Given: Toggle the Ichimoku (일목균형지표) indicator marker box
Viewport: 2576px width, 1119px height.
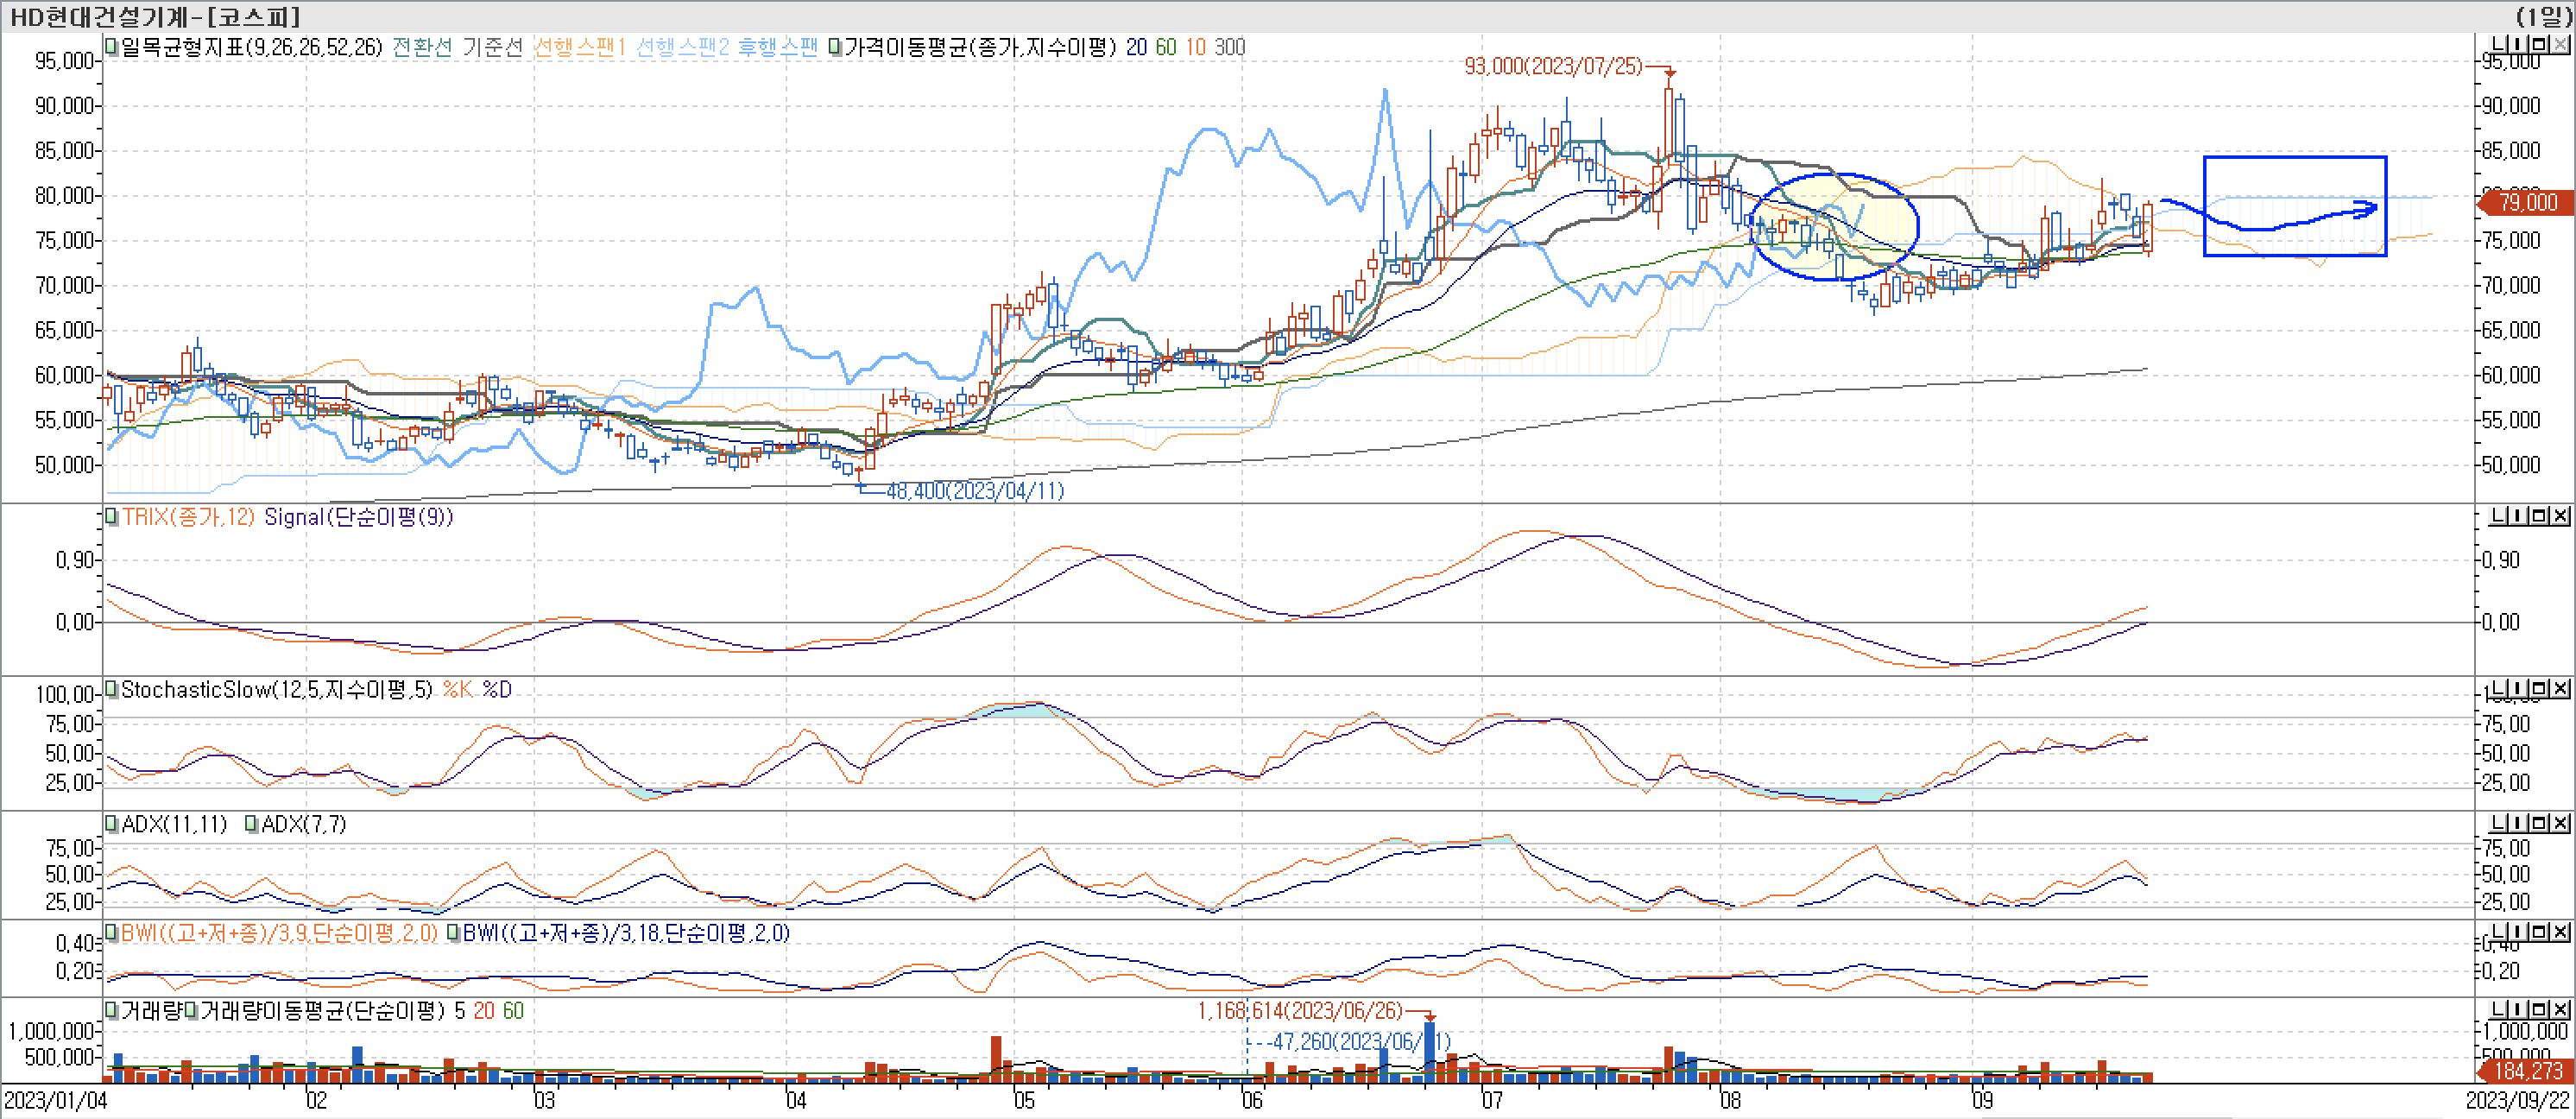Looking at the screenshot, I should pyautogui.click(x=112, y=47).
